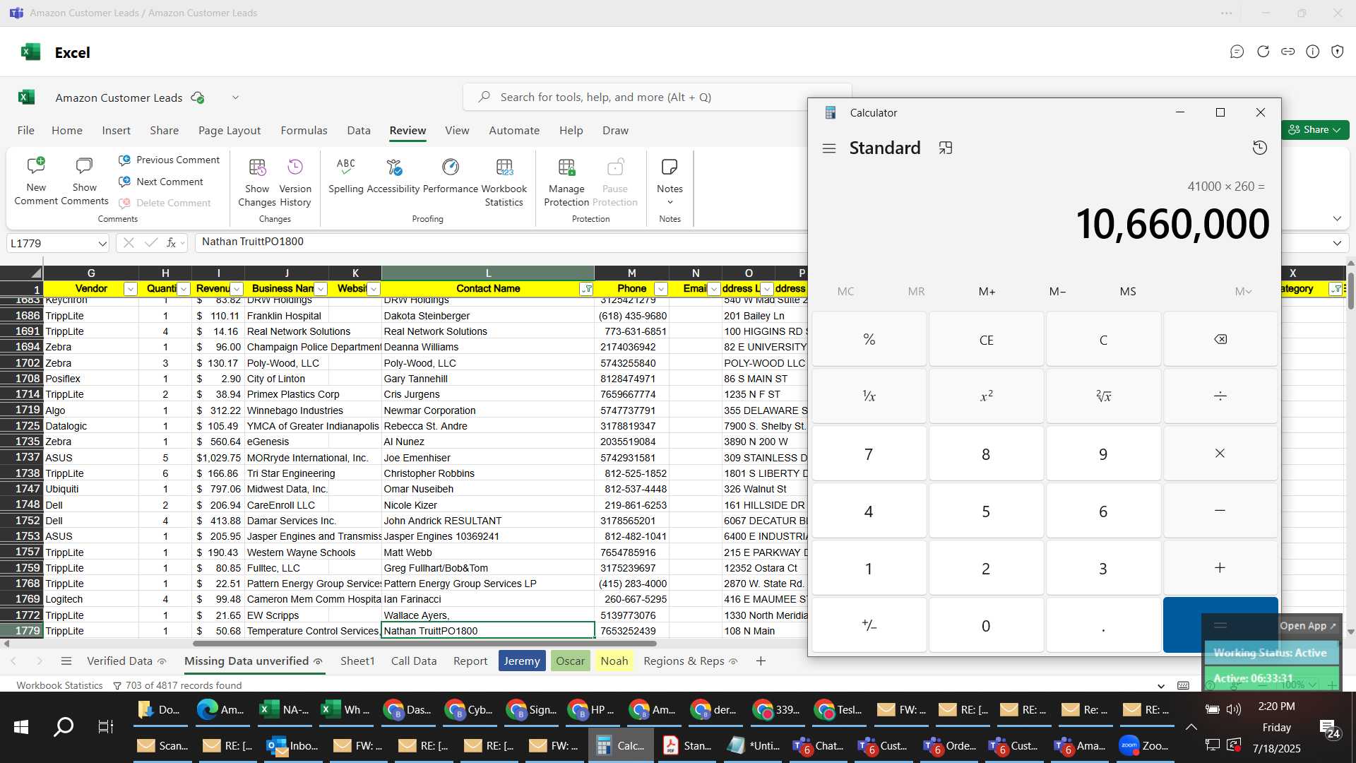This screenshot has width=1356, height=763.
Task: Click the New Comment icon
Action: [36, 167]
